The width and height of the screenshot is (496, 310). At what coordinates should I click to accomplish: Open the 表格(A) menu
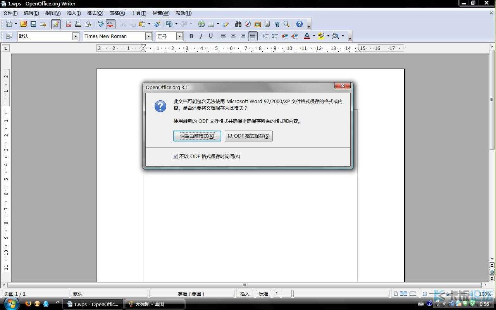pyautogui.click(x=117, y=13)
